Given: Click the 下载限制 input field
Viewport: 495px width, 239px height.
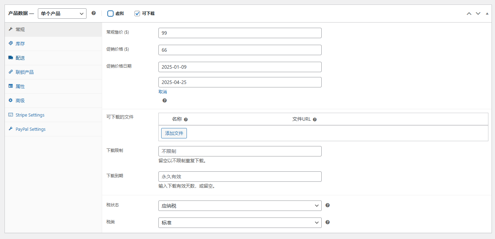Looking at the screenshot, I should 240,151.
